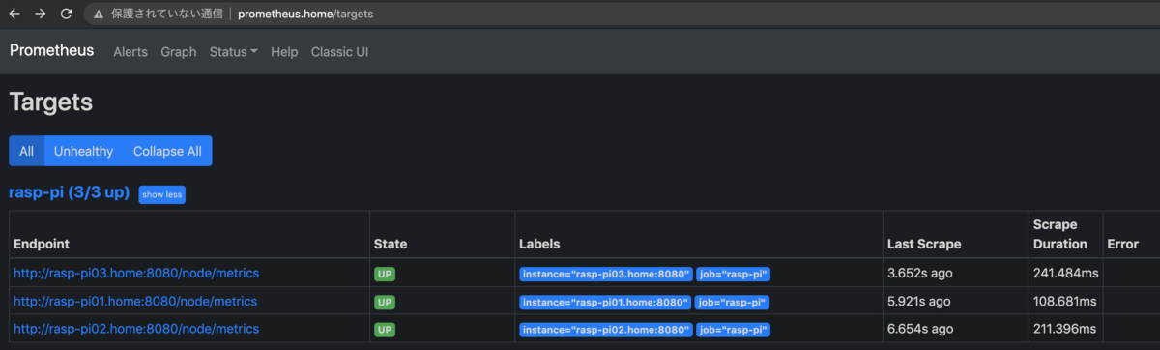Click the Targets page heading
This screenshot has width=1160, height=350.
tap(51, 102)
